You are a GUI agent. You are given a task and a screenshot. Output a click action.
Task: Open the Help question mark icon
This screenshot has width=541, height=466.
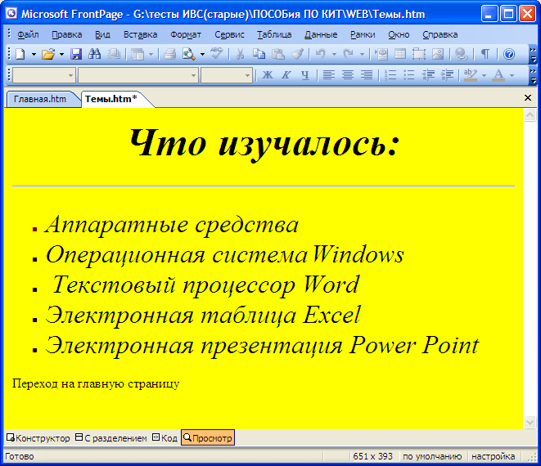(509, 54)
